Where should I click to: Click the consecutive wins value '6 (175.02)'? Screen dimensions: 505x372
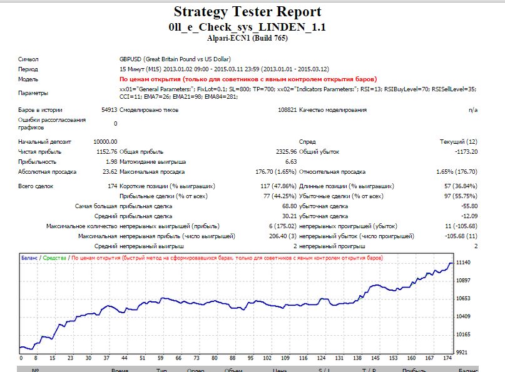pyautogui.click(x=283, y=226)
